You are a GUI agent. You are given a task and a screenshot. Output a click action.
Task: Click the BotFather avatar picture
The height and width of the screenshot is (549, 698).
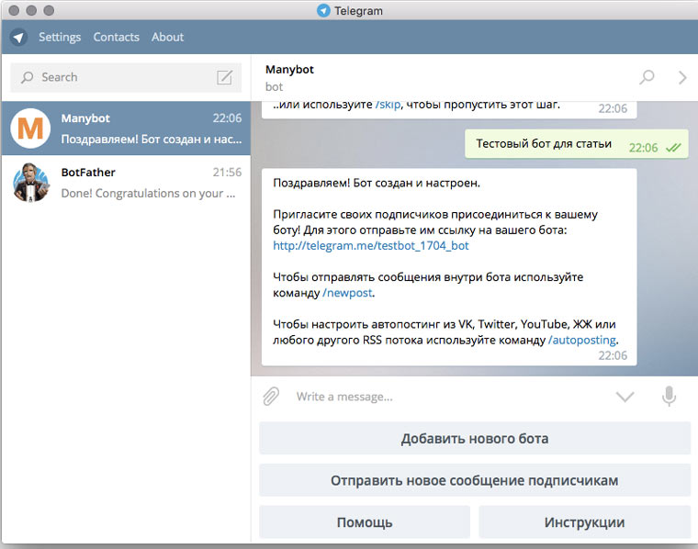click(30, 183)
